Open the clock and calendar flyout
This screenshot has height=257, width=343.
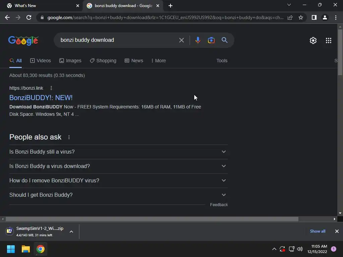coord(317,249)
